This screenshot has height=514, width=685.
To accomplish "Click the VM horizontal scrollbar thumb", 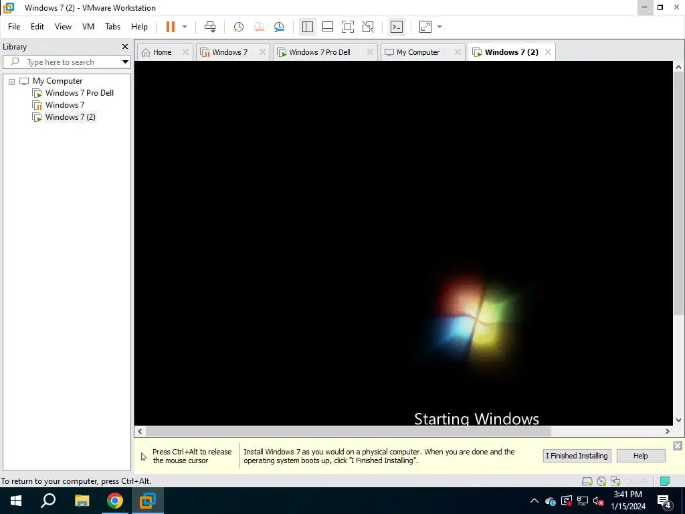I will tap(348, 432).
